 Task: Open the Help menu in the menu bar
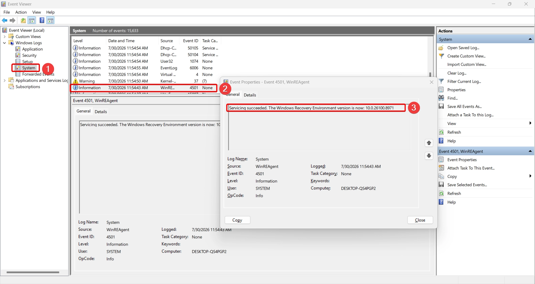pyautogui.click(x=50, y=12)
